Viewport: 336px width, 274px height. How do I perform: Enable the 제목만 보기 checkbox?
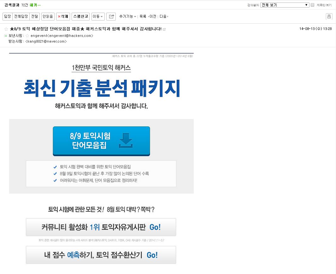[x=312, y=5]
